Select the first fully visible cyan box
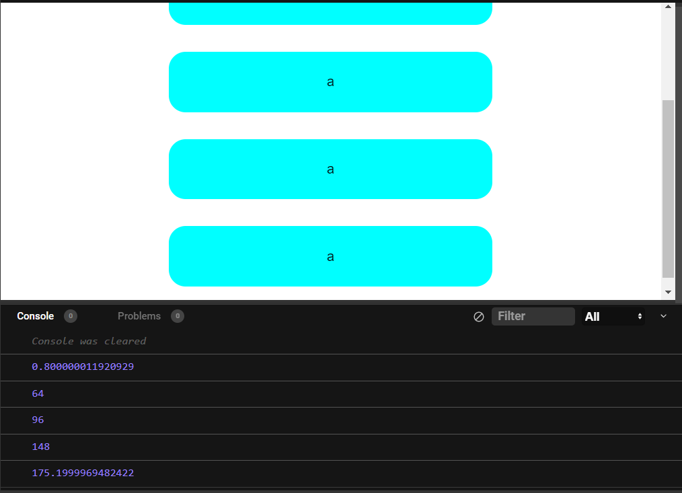 click(330, 82)
